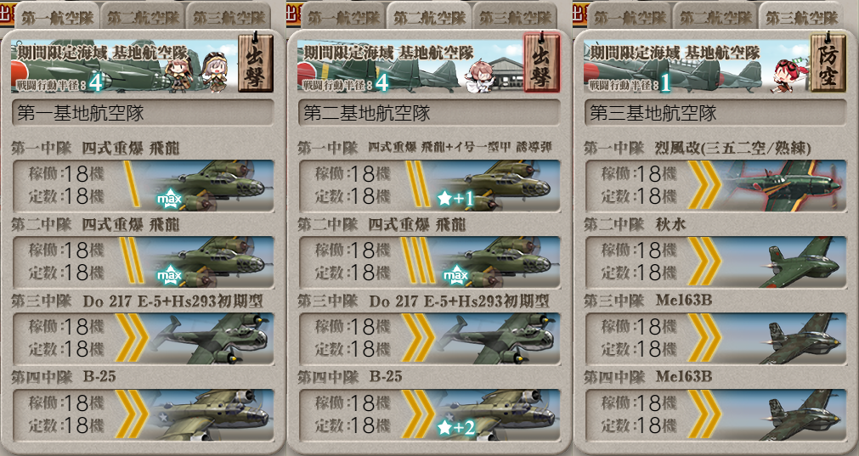This screenshot has width=859, height=456.
Task: Click second air base Do 217 third squadron slot
Action: (x=429, y=338)
